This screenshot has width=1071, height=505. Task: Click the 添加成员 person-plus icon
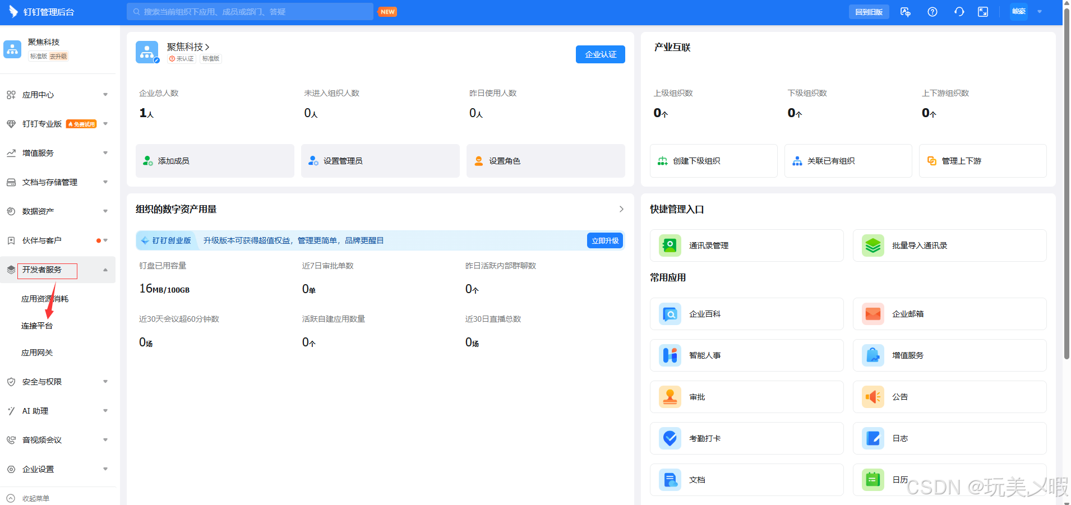click(147, 161)
